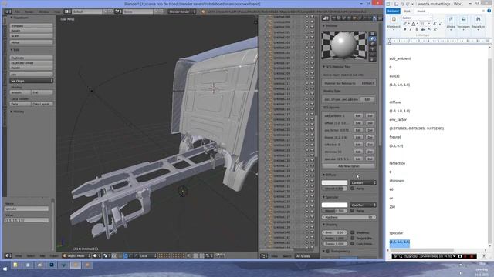Viewport: 494px width, 277px height.
Task: Click the specular color swatch
Action: [334, 205]
